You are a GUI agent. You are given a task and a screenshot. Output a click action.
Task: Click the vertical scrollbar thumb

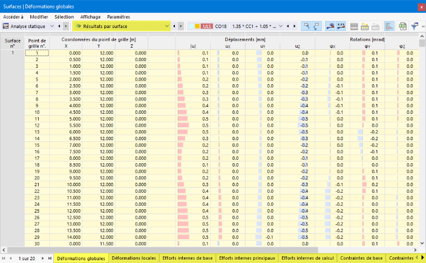[422, 43]
